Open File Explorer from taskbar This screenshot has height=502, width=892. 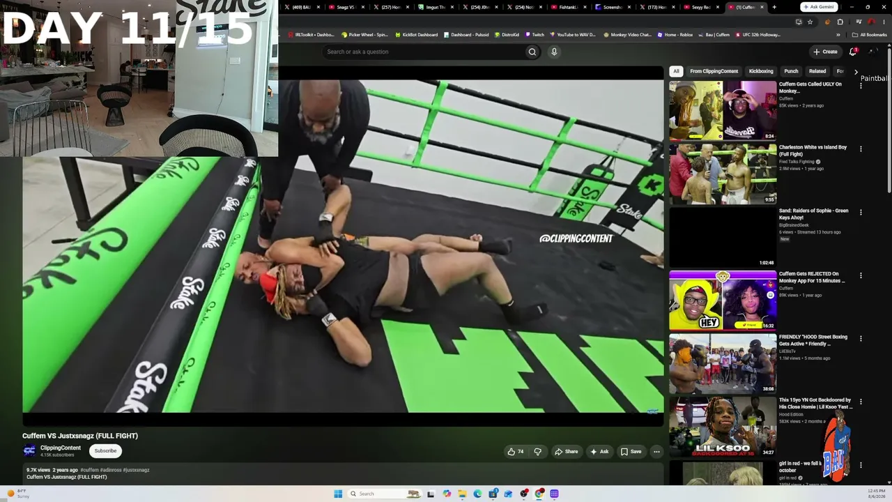click(461, 494)
